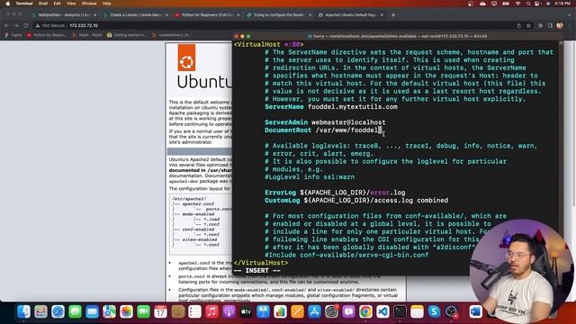Open the Figma bookmark
This screenshot has height=324, width=576.
(13, 35)
